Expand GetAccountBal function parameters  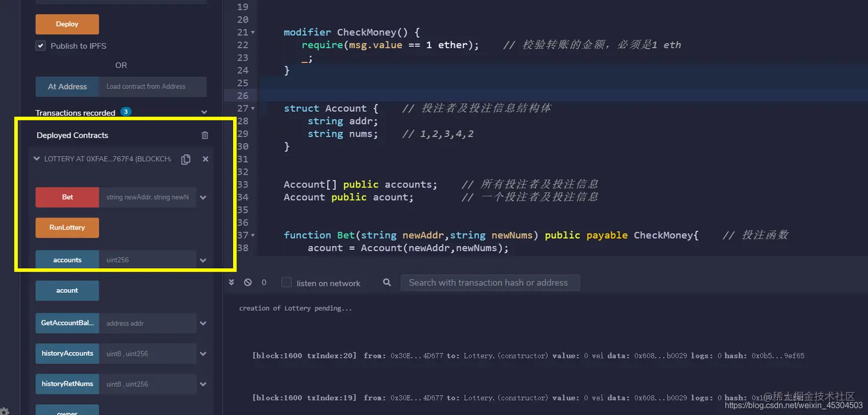pos(203,323)
